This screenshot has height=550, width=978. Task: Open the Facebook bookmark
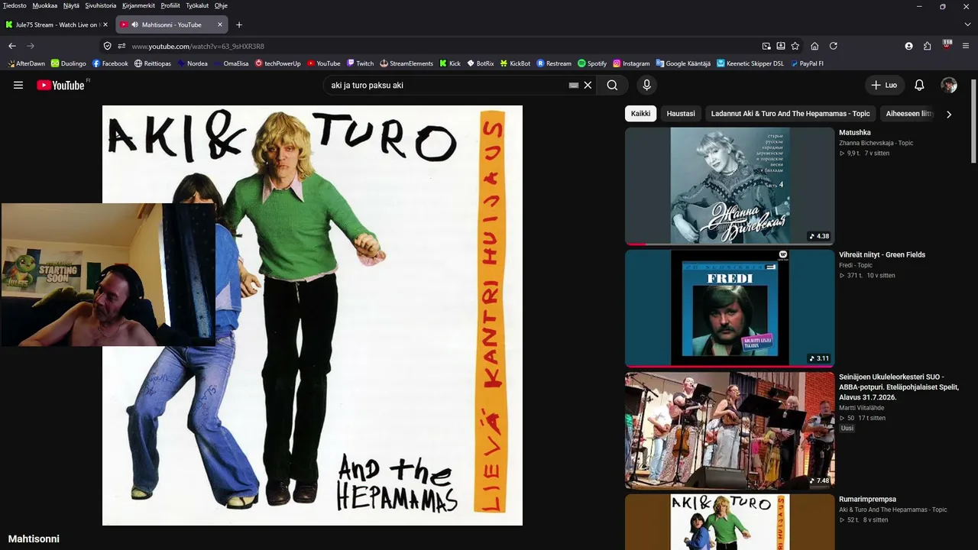[110, 63]
